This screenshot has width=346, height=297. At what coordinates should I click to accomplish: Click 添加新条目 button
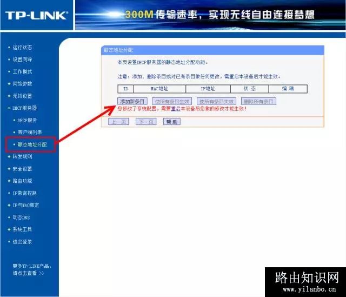click(x=132, y=101)
